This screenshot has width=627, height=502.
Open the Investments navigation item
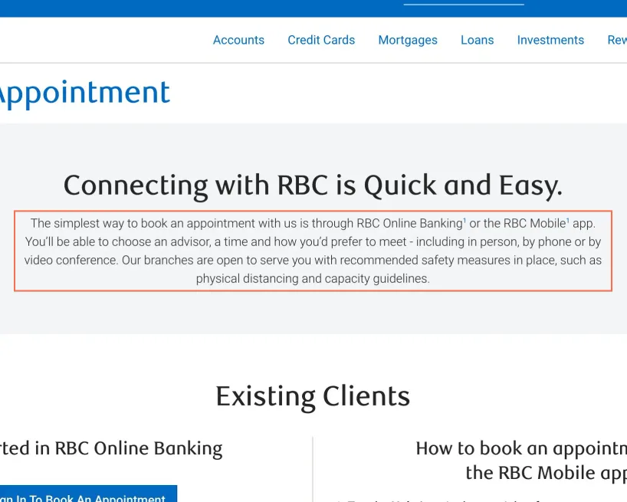tap(550, 40)
